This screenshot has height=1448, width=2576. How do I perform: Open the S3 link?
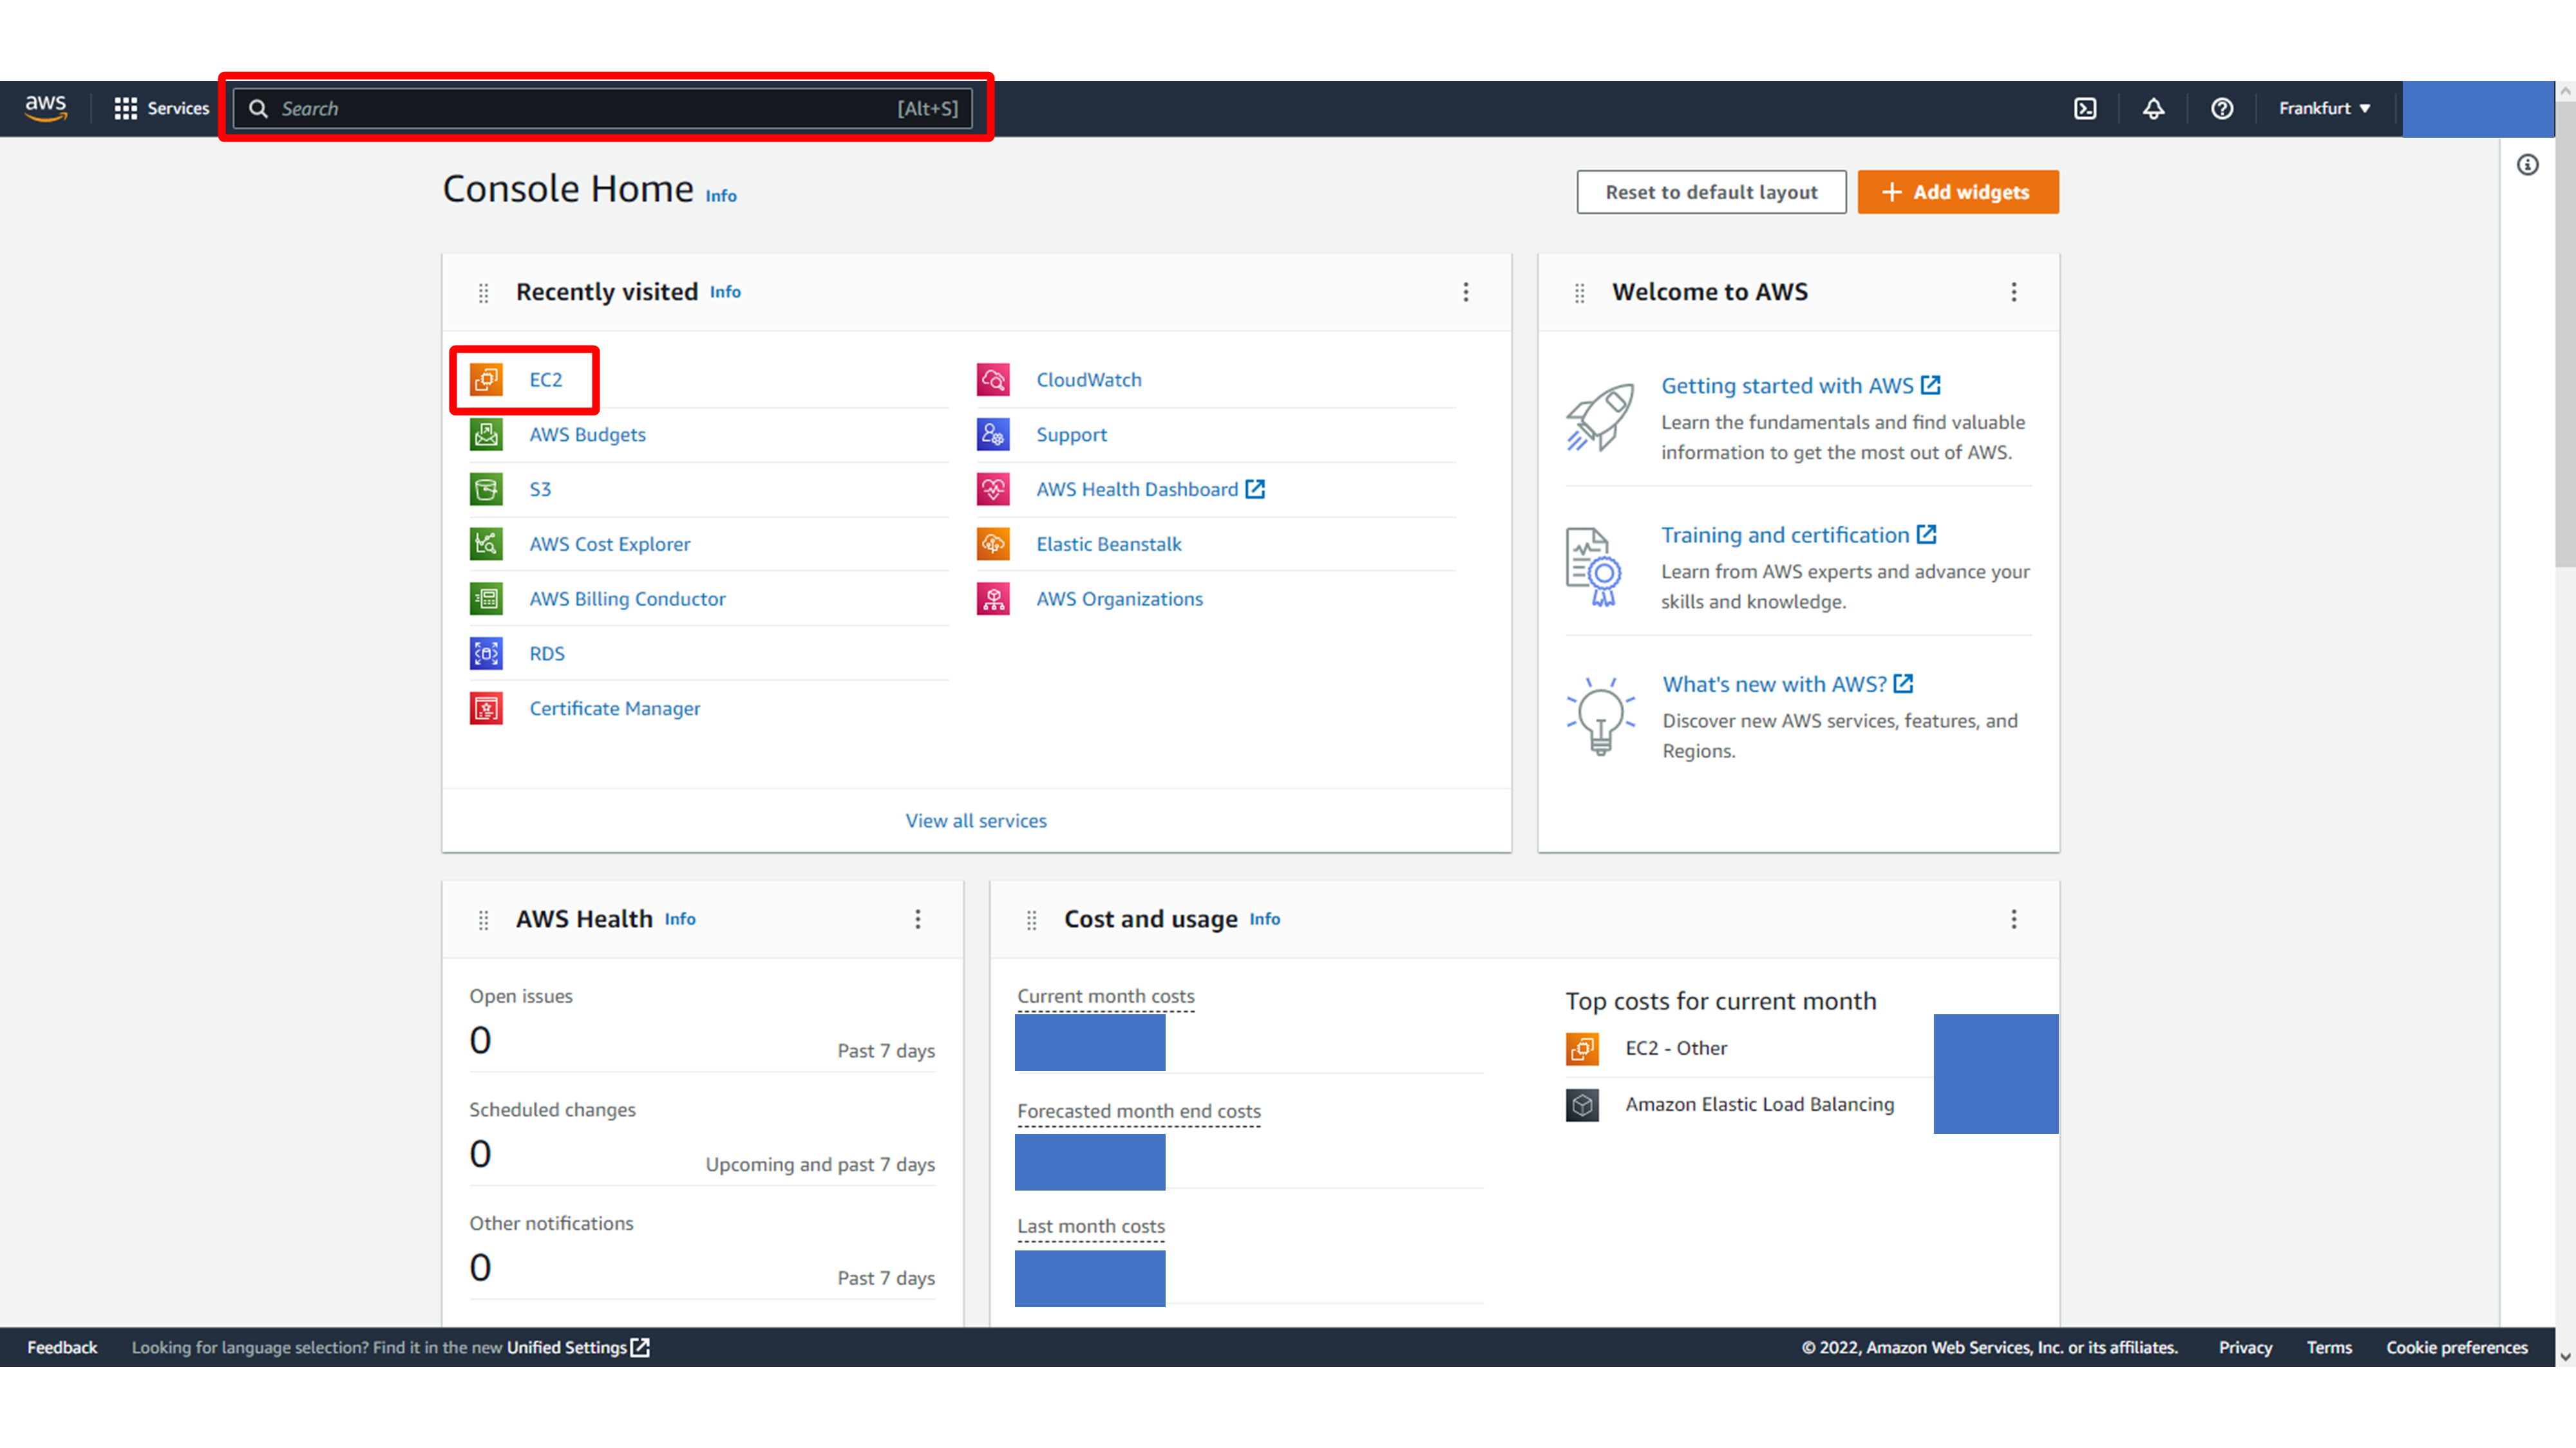[x=540, y=490]
